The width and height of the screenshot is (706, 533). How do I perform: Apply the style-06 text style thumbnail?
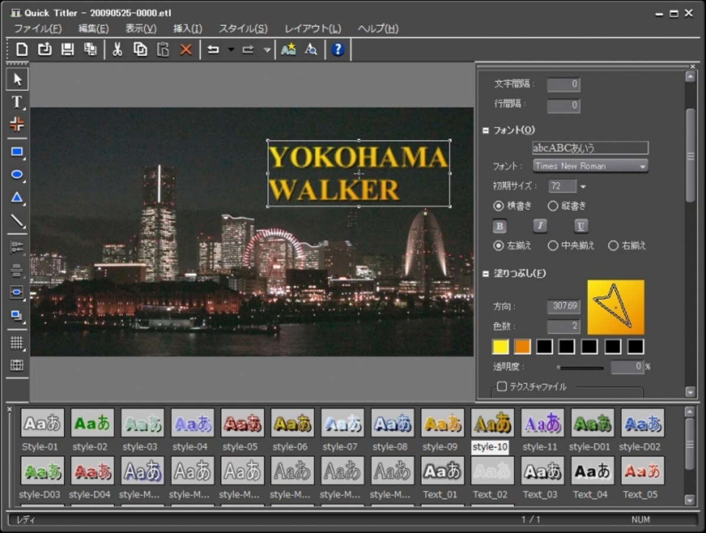pos(292,423)
